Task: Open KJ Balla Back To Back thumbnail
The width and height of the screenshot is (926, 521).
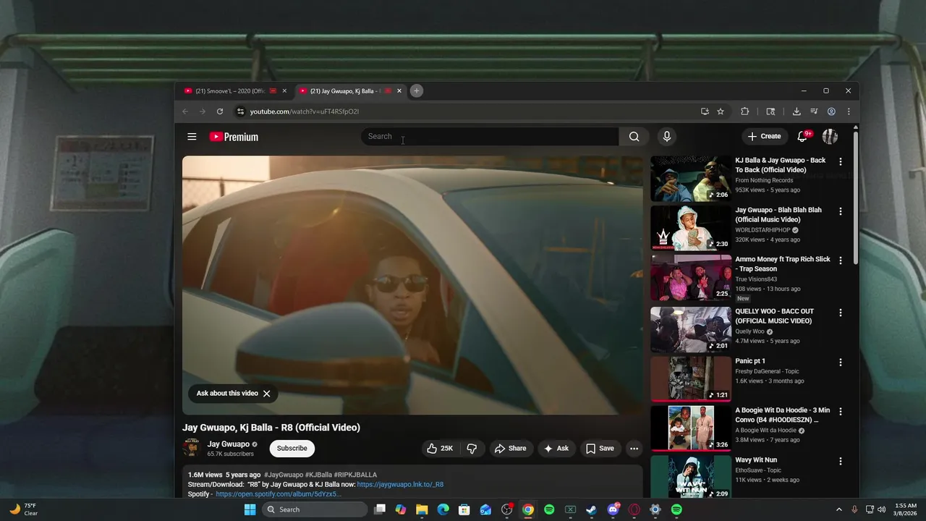Action: click(x=691, y=179)
